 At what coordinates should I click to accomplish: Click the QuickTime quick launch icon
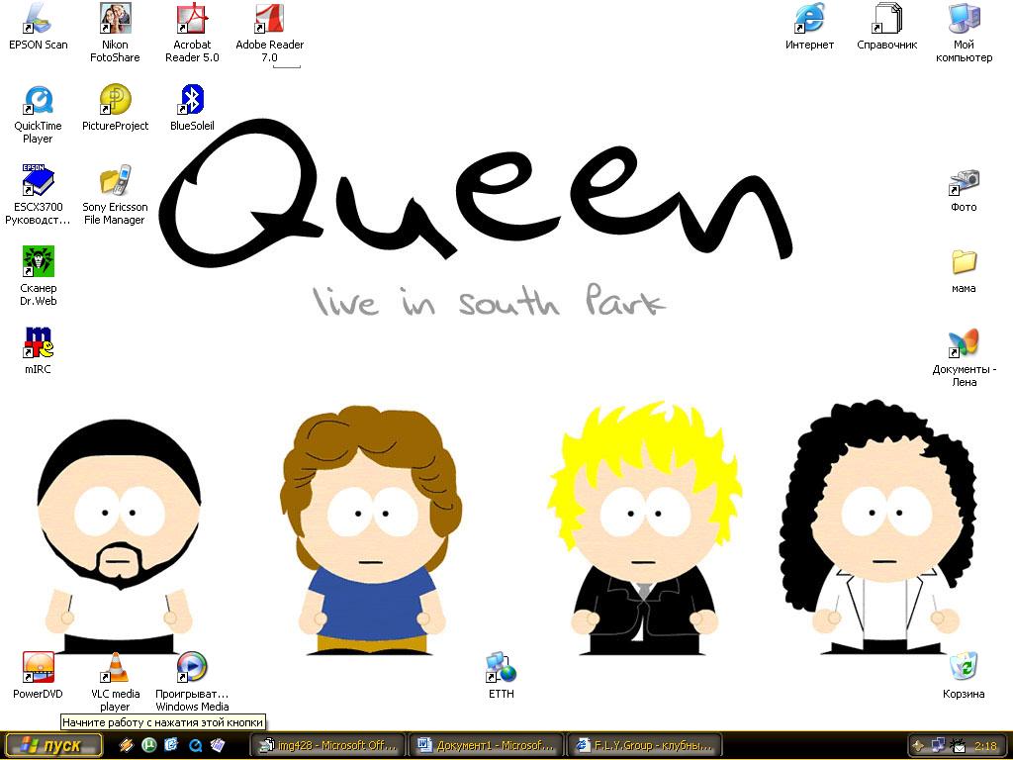pyautogui.click(x=195, y=745)
